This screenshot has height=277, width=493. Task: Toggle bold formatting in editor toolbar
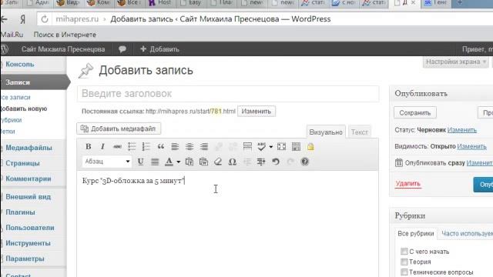click(x=89, y=146)
